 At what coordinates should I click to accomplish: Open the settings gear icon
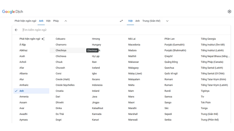[x=229, y=12]
